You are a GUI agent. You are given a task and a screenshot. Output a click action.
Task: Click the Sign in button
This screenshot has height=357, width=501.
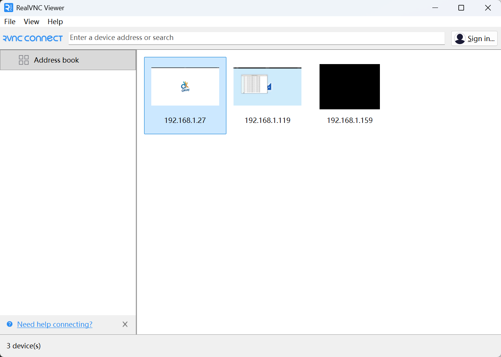point(474,38)
